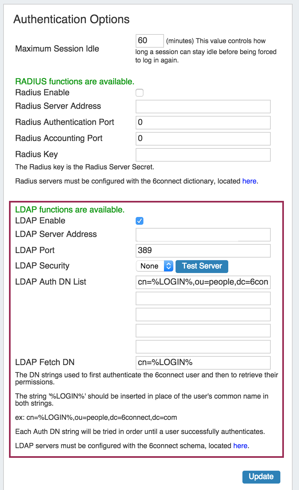Open the LDAP Security dropdown
Image resolution: width=299 pixels, height=490 pixels.
155,266
